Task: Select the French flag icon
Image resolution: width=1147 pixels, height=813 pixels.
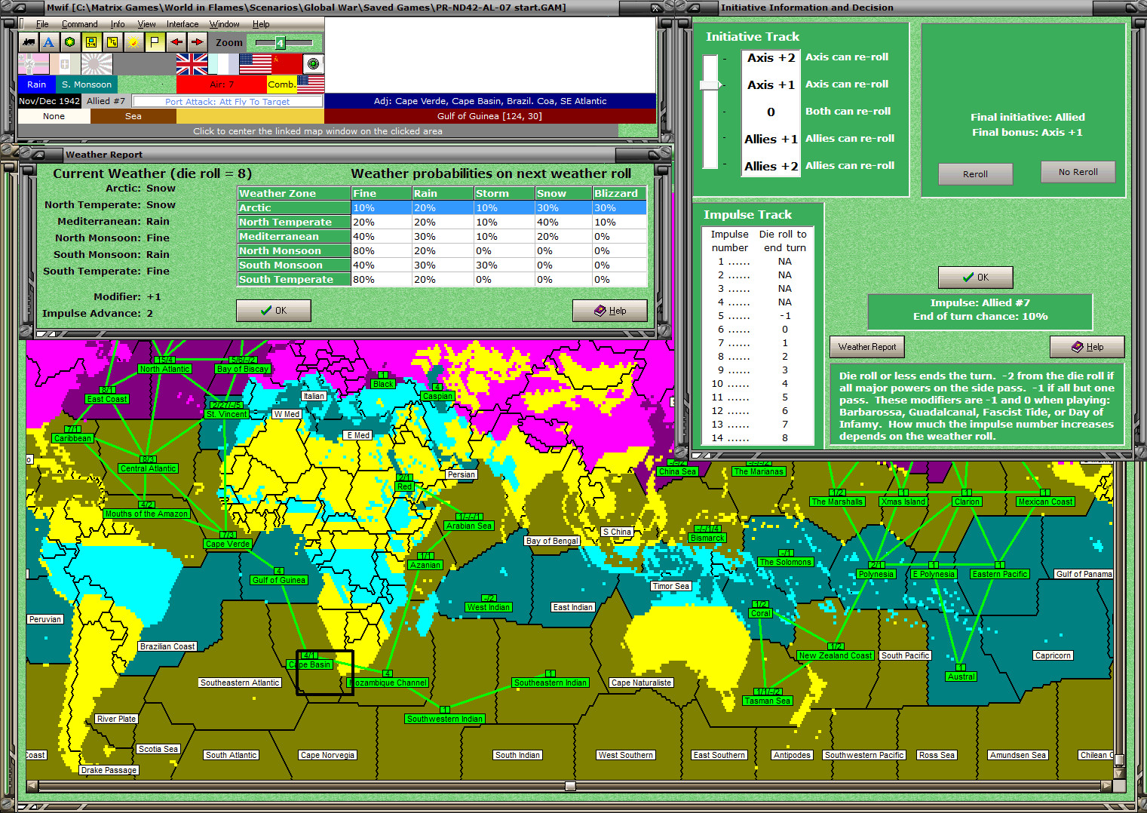Action: click(223, 64)
